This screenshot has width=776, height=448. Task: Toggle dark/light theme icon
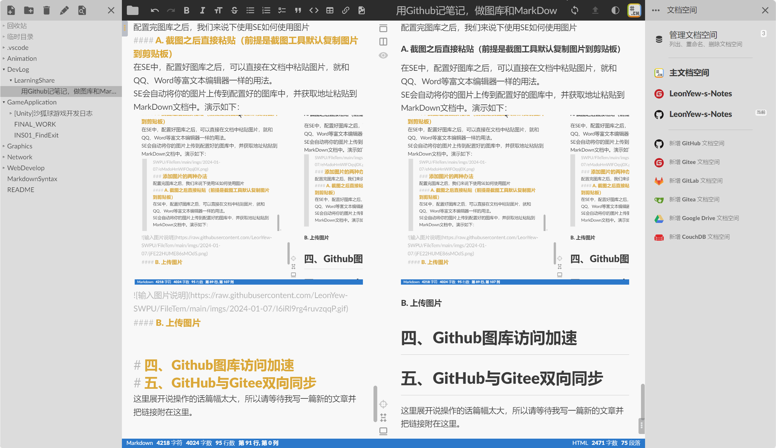pyautogui.click(x=615, y=11)
